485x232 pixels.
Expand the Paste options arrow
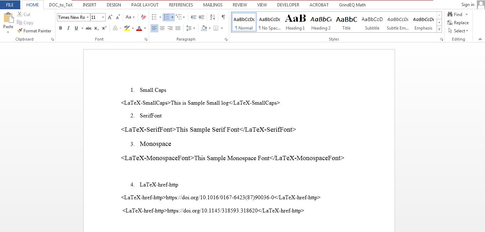tap(8, 32)
